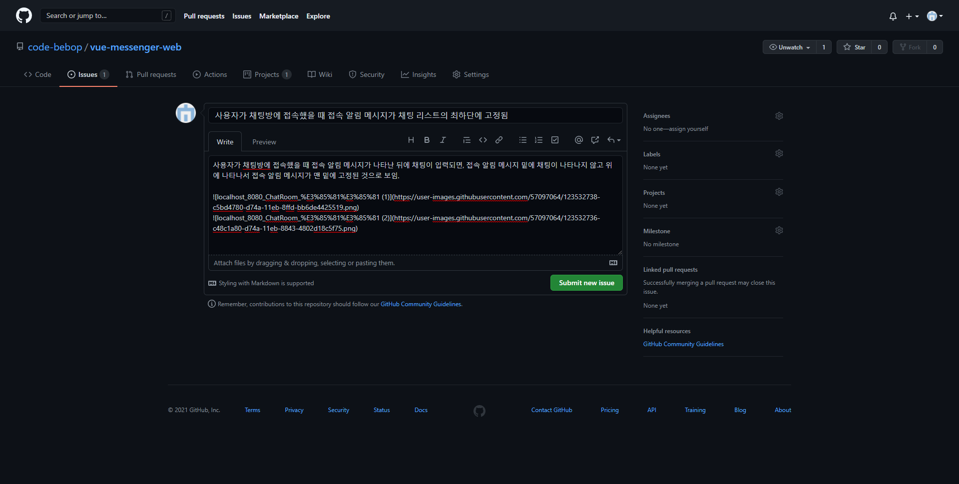
Task: Expand the Unwatch dropdown
Action: click(x=790, y=47)
